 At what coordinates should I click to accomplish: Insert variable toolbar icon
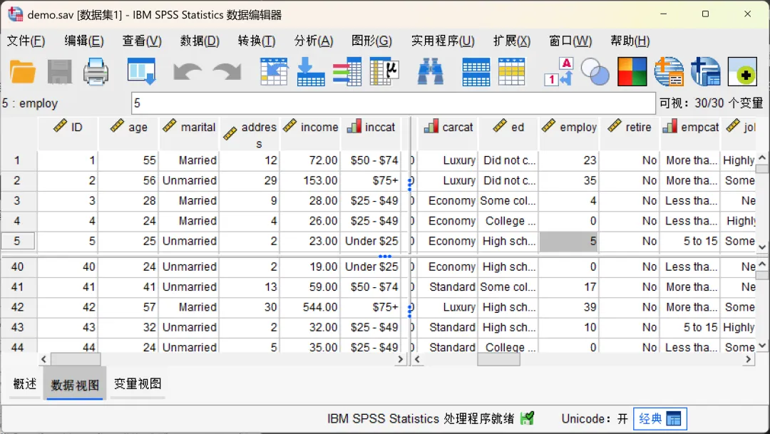512,72
